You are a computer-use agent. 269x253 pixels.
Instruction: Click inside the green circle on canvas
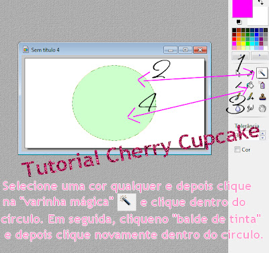(x=114, y=103)
